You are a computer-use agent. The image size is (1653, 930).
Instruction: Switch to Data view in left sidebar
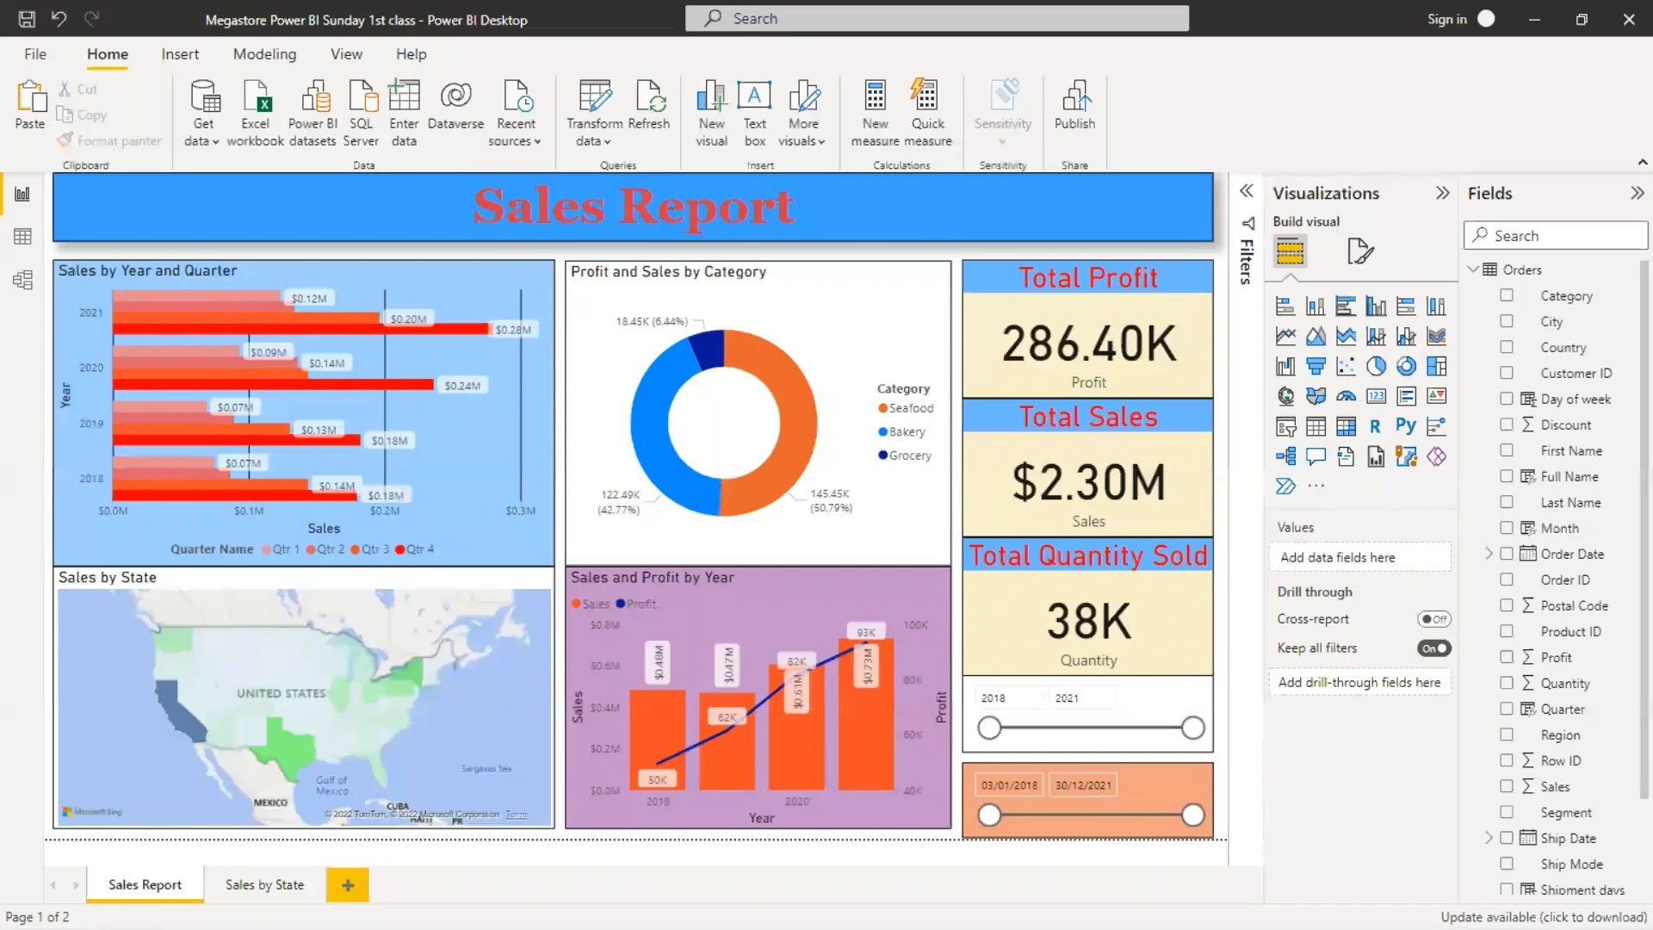tap(23, 237)
